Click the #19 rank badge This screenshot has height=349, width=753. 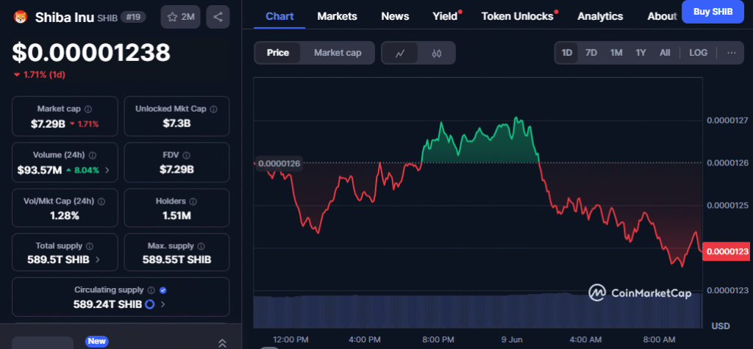[133, 18]
